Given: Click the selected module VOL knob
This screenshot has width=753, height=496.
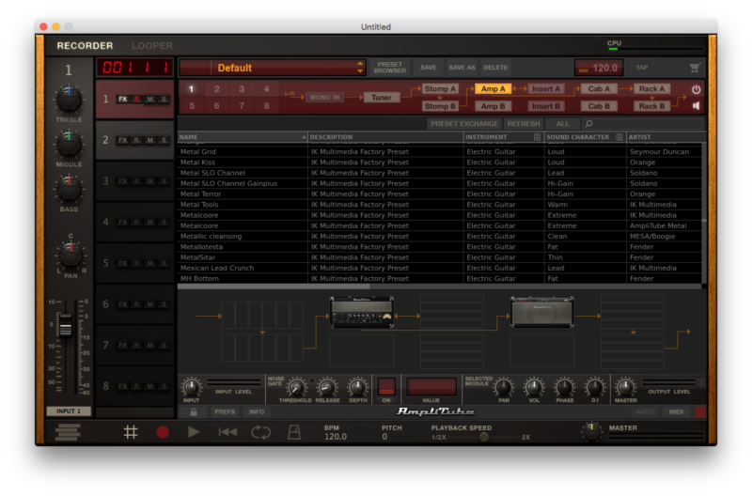Looking at the screenshot, I should click(x=534, y=387).
